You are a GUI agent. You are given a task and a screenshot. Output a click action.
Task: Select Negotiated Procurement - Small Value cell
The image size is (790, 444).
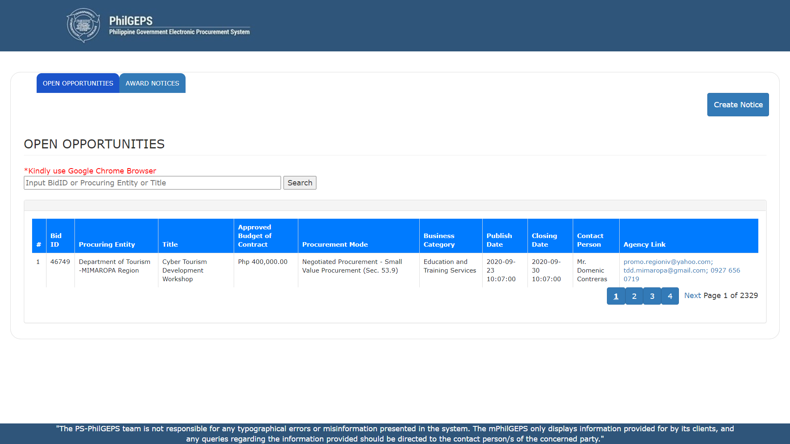tap(358, 270)
